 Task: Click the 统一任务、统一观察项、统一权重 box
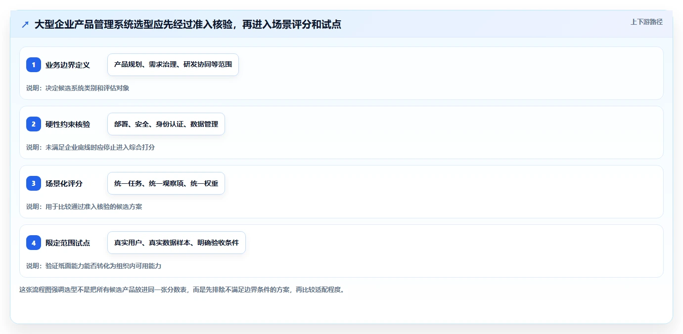tap(166, 183)
